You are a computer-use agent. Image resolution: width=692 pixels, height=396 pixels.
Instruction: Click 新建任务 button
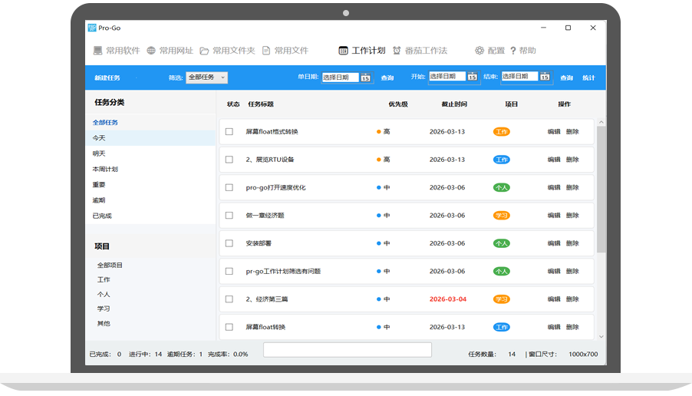[x=107, y=78]
